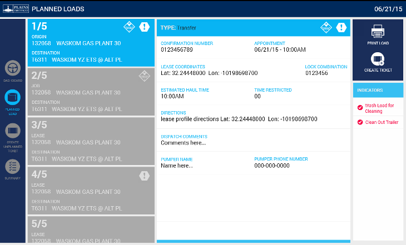Screen dimensions: 406x245
Task: Click origin WASKOM GAS PLANT 30 on load 1/5
Action: point(88,43)
